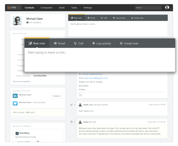Click Michael Clark's profile photo
The image size is (178, 146).
coord(18,21)
